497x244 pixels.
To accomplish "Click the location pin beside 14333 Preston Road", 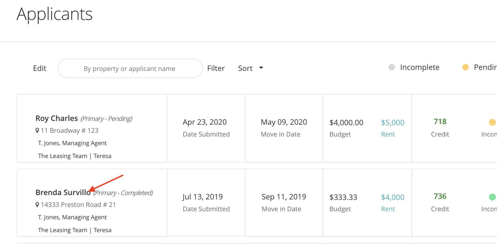I will click(37, 205).
